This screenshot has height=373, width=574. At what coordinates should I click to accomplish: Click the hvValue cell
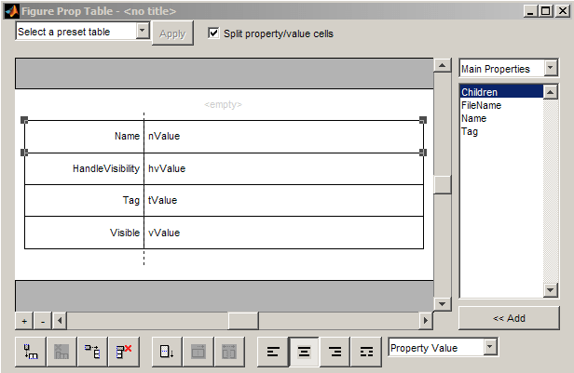[x=283, y=168]
